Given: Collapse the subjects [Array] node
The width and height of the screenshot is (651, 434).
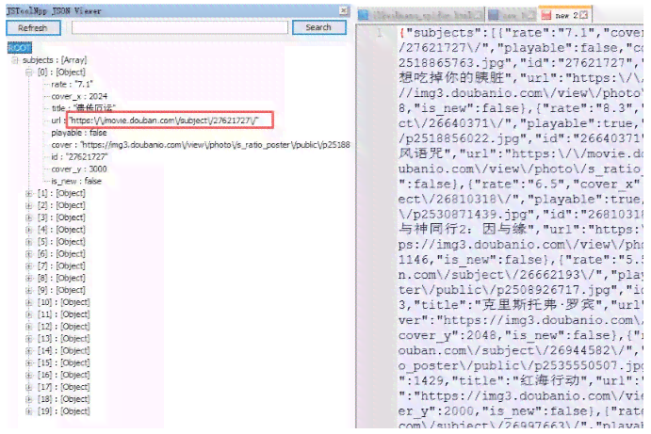Looking at the screenshot, I should (15, 60).
